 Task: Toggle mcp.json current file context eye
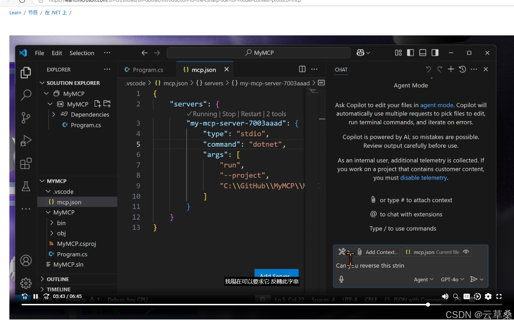point(466,252)
